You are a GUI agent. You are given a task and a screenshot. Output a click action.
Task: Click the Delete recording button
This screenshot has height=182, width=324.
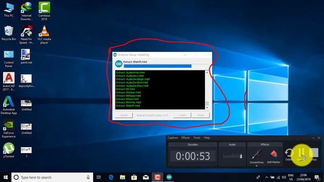click(x=289, y=155)
